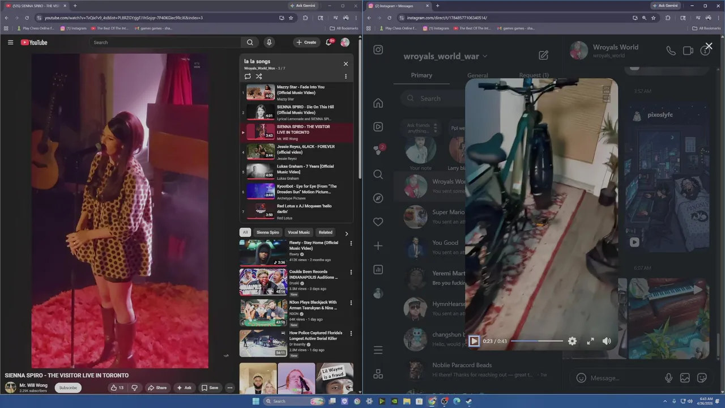This screenshot has height=408, width=725.
Task: Start video call with Wroyals World
Action: pos(688,50)
